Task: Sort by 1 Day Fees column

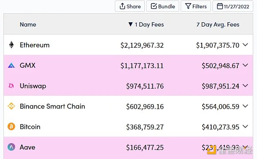Action: (146, 24)
